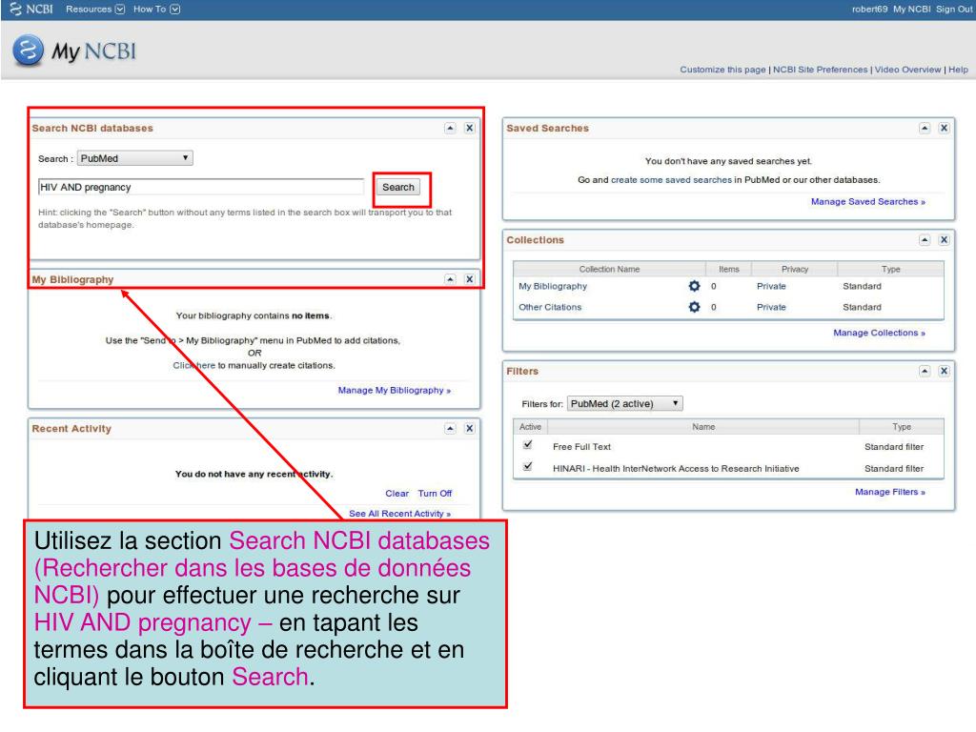The height and width of the screenshot is (732, 976).
Task: Click the Free Full Text filter name
Action: click(x=581, y=447)
